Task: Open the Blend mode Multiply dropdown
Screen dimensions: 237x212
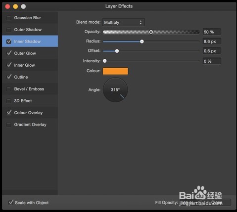Action: pyautogui.click(x=124, y=22)
